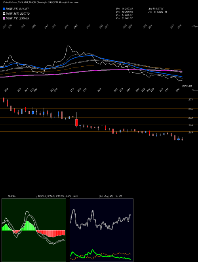This screenshot has height=262, width=198.
Task: Click the 256 price level label
Action: [190, 109]
